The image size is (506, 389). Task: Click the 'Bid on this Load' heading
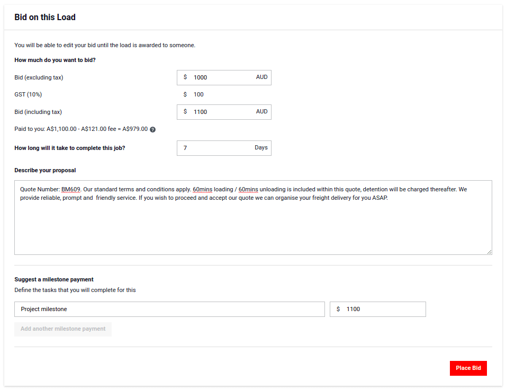pos(45,17)
